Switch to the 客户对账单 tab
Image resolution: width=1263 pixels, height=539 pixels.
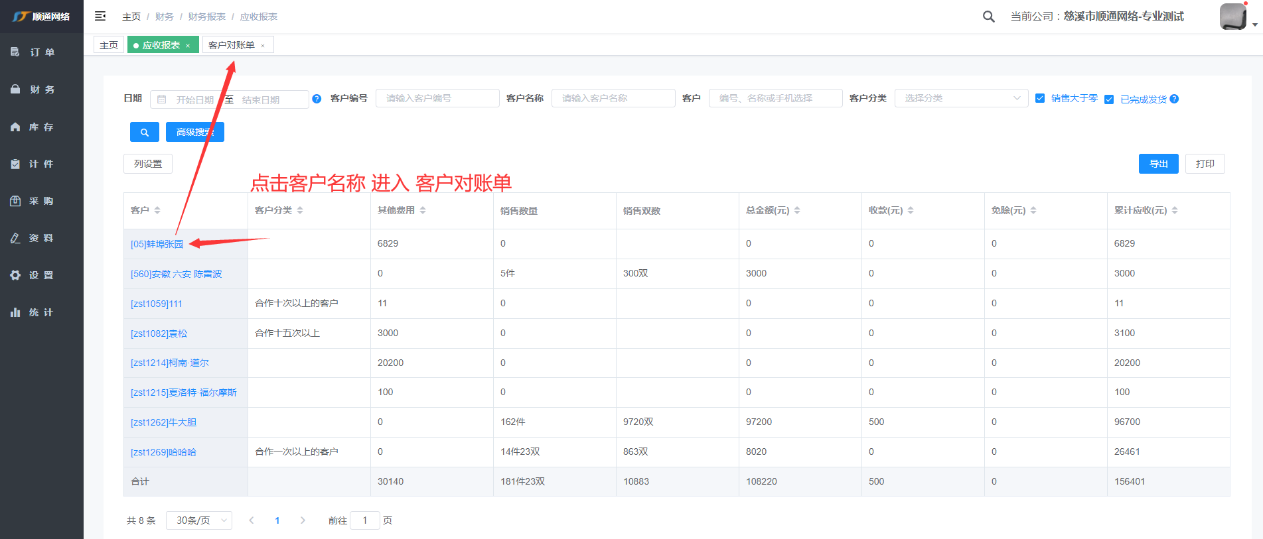232,45
